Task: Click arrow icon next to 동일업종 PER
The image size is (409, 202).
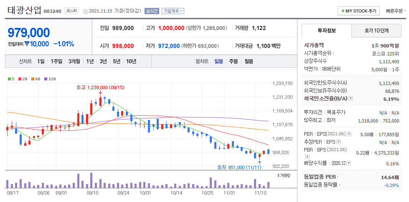Action: (x=338, y=177)
